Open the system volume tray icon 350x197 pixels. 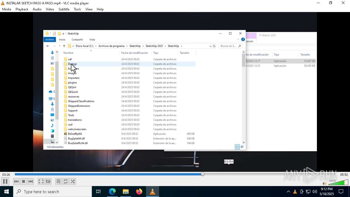pos(315,192)
